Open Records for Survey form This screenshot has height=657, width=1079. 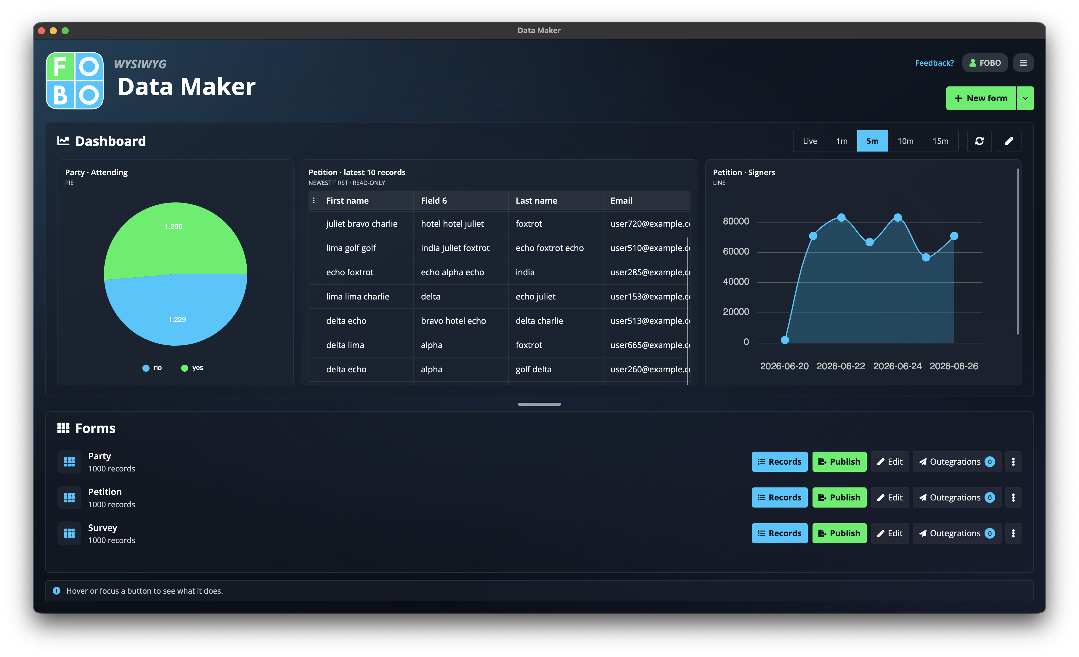click(779, 534)
